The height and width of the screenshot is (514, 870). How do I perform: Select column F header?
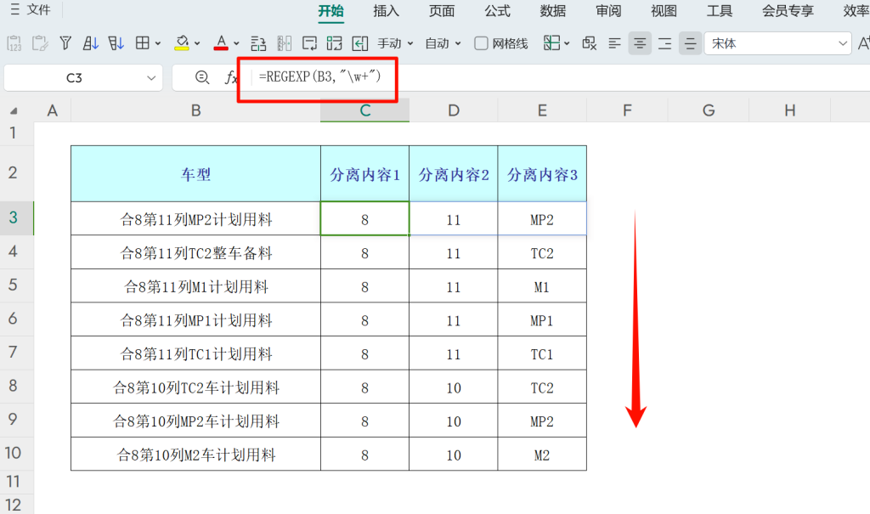[627, 110]
